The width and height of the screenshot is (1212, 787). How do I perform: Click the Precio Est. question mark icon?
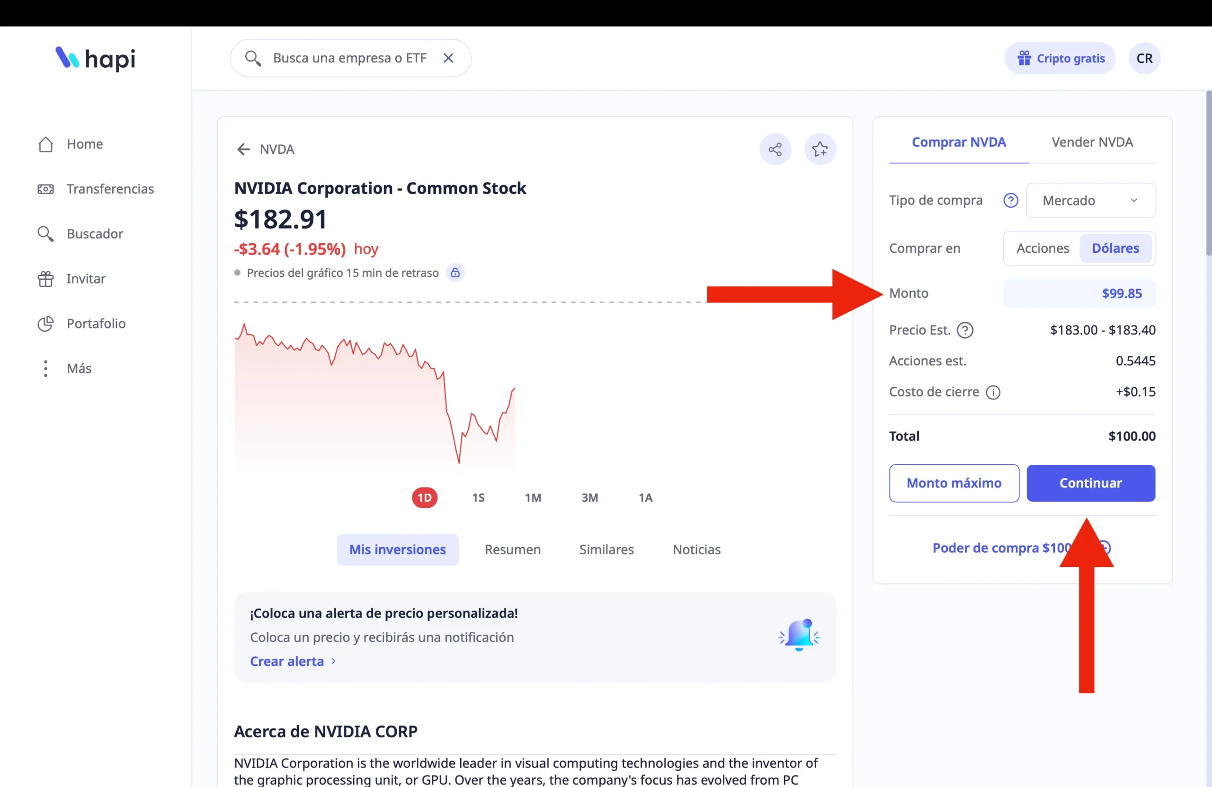[x=964, y=330]
